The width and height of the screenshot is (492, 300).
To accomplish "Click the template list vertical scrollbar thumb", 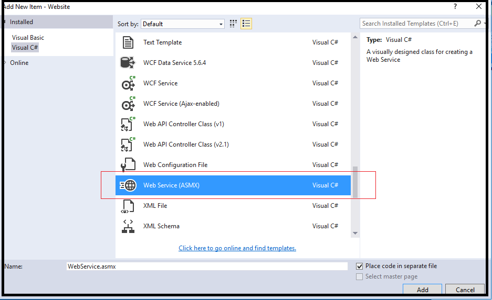I will tap(355, 182).
